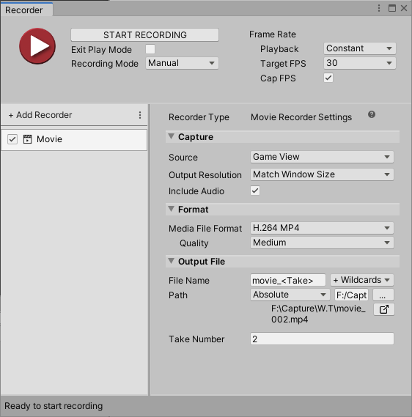This screenshot has width=412, height=417.
Task: Select the Recorder tab
Action: click(x=26, y=10)
